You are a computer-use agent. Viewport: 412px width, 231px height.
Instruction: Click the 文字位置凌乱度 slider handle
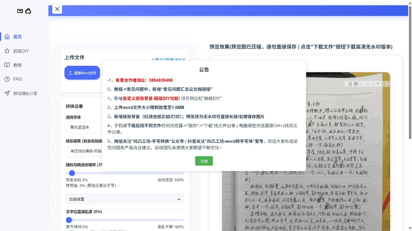tap(69, 220)
